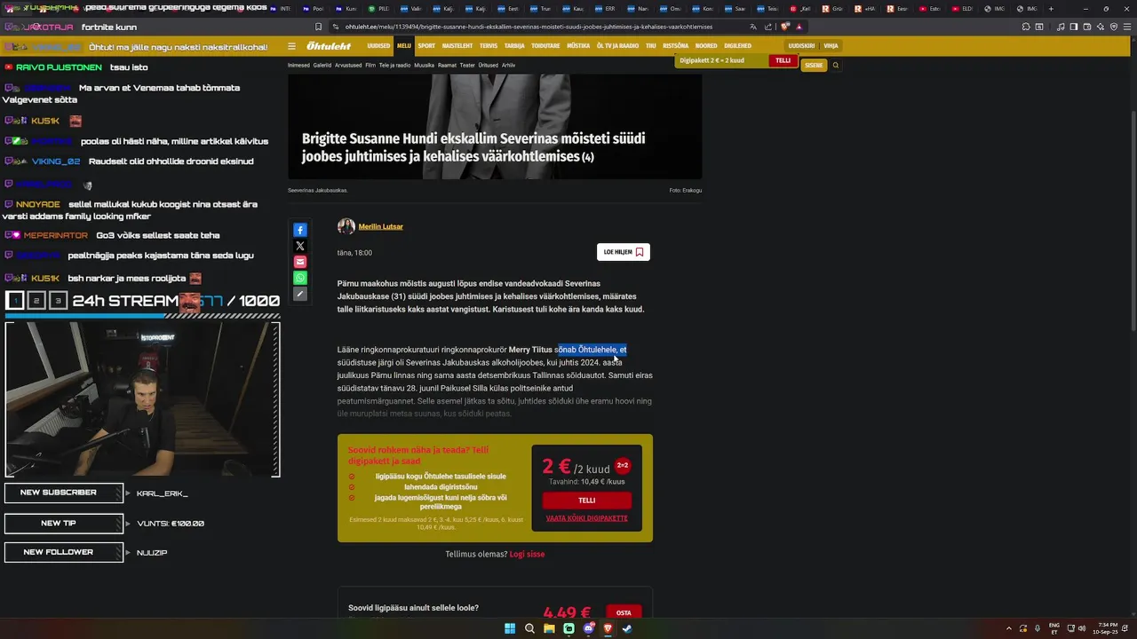Open Windows Start menu
The image size is (1137, 639).
(x=510, y=628)
